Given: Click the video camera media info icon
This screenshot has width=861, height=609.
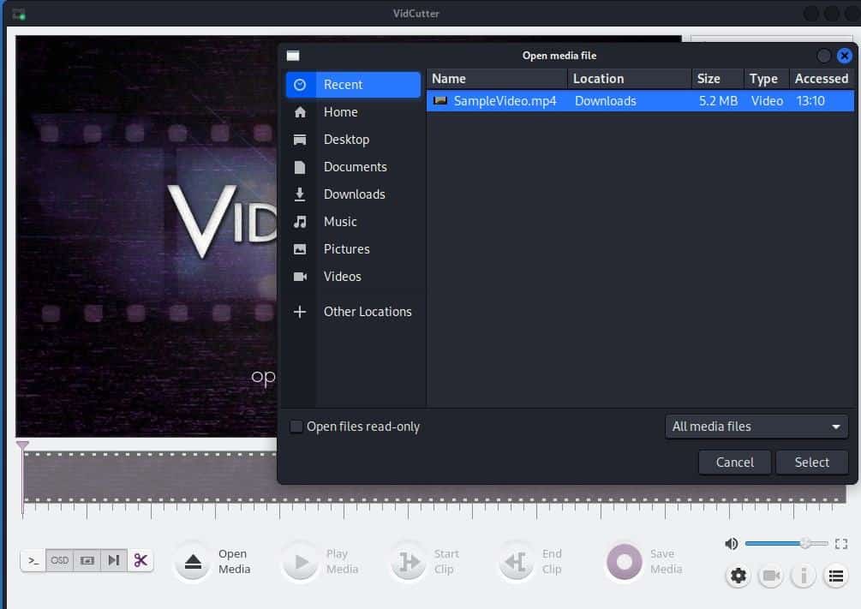Looking at the screenshot, I should (x=770, y=576).
